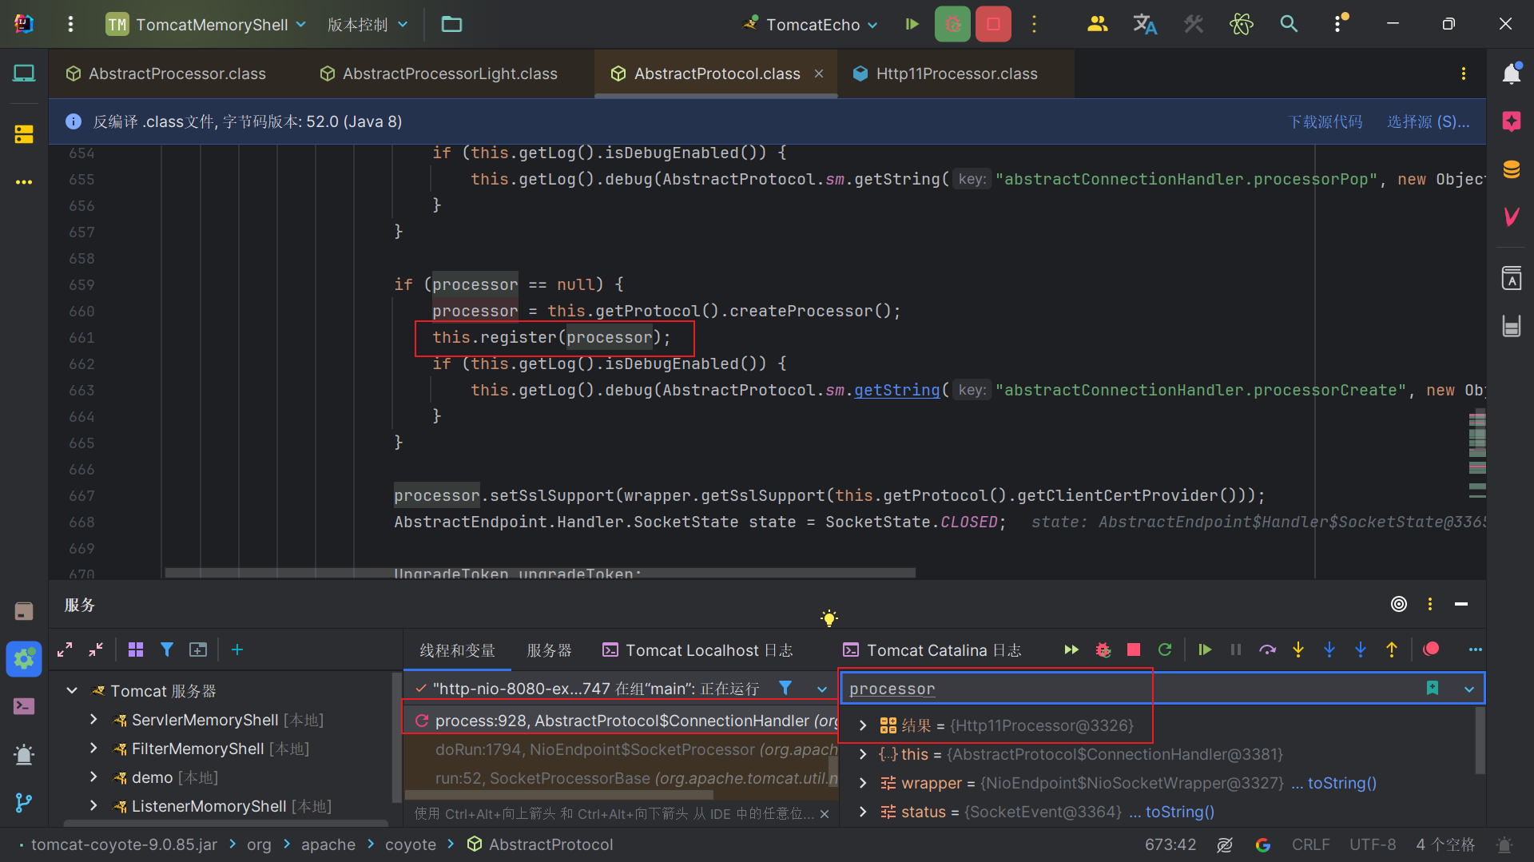Open the translation plugin icon

(1145, 24)
